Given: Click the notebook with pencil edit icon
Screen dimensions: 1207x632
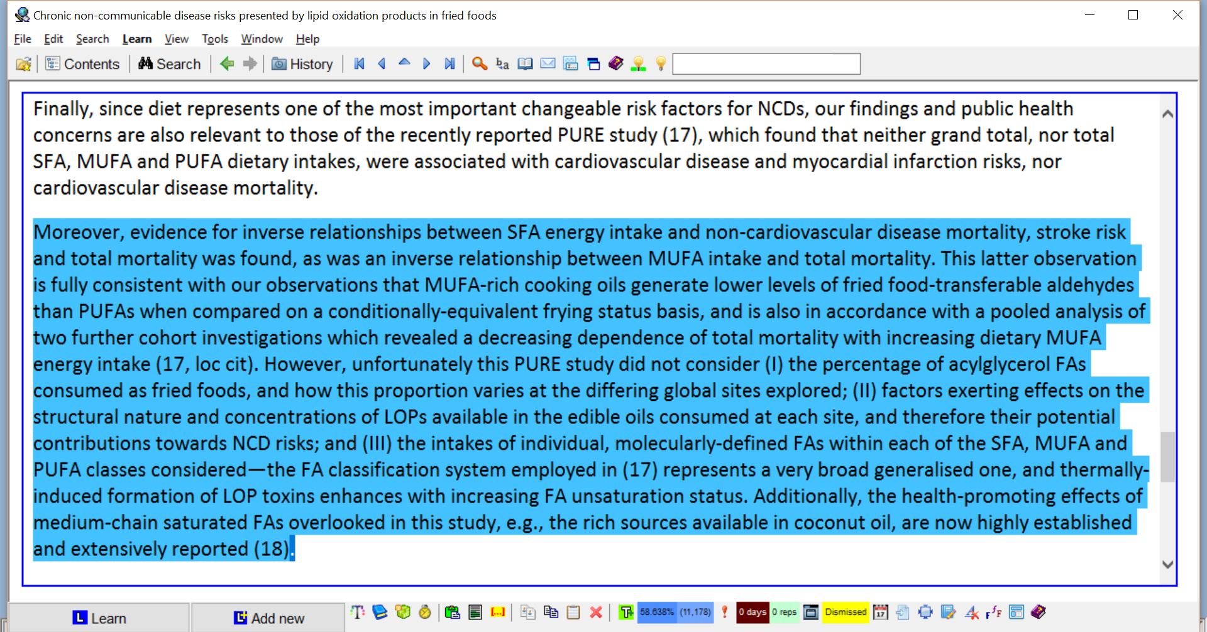Looking at the screenshot, I should (948, 612).
